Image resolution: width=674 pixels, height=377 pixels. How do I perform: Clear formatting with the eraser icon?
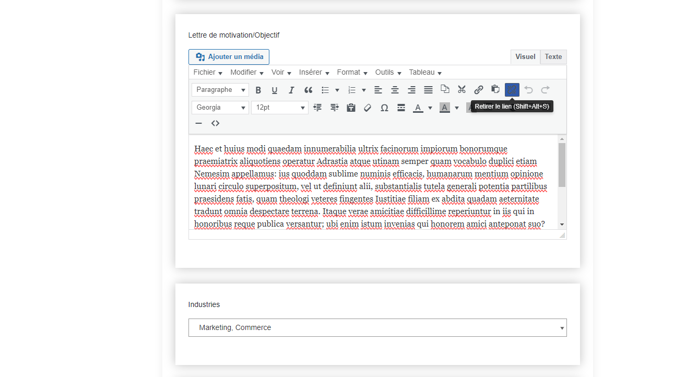(x=368, y=108)
